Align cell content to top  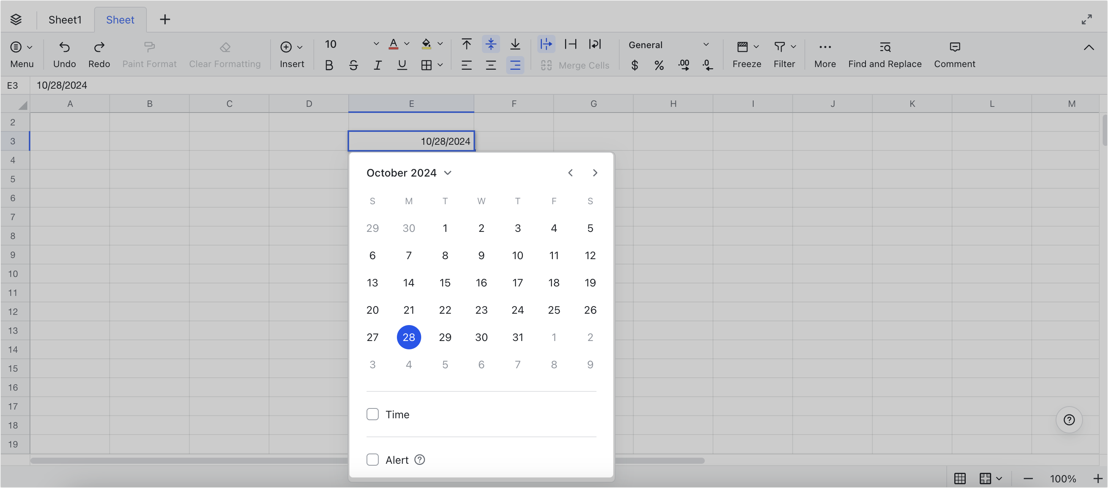(466, 44)
